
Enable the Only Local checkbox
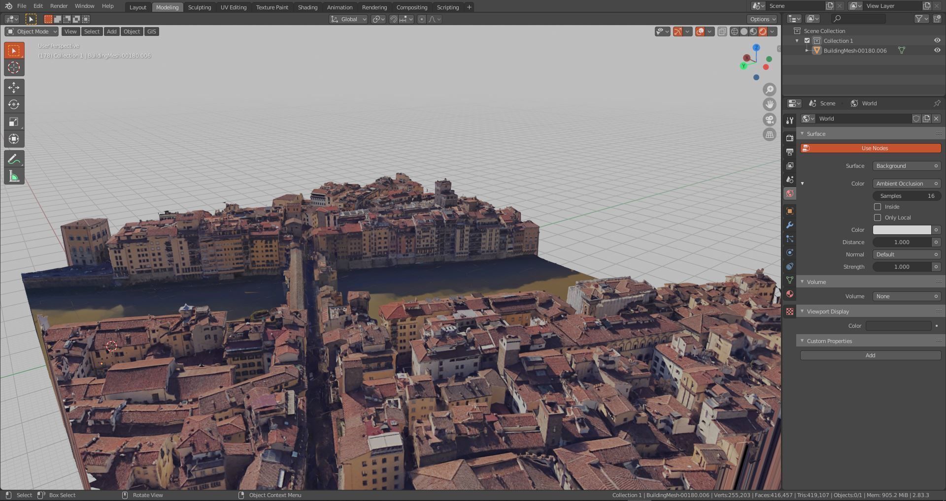pos(878,218)
